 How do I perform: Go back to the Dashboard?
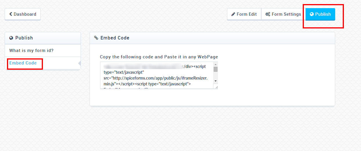[x=23, y=14]
